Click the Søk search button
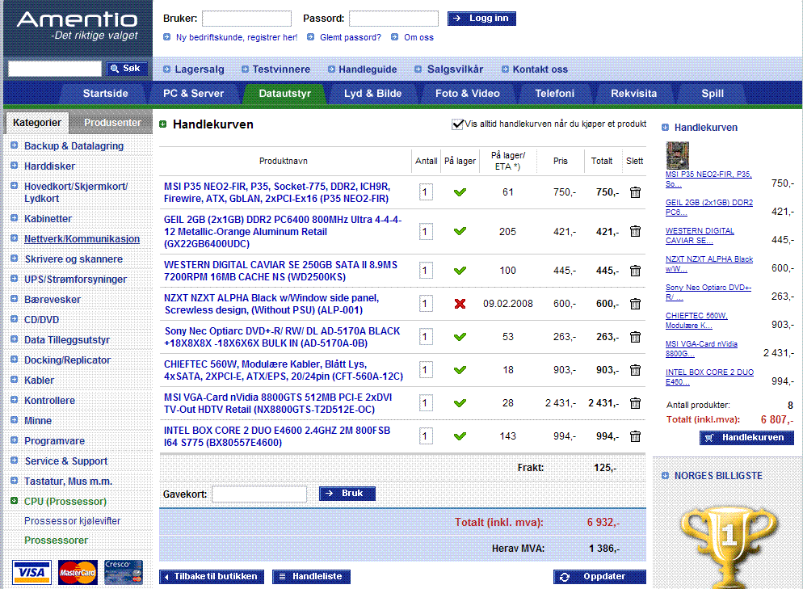 [127, 68]
